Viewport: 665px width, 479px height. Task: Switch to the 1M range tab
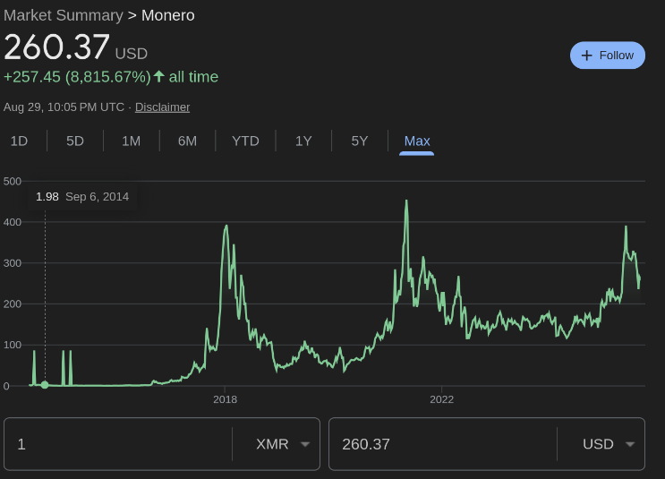(131, 141)
